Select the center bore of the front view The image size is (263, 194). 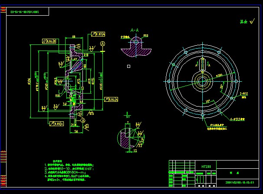(202, 81)
